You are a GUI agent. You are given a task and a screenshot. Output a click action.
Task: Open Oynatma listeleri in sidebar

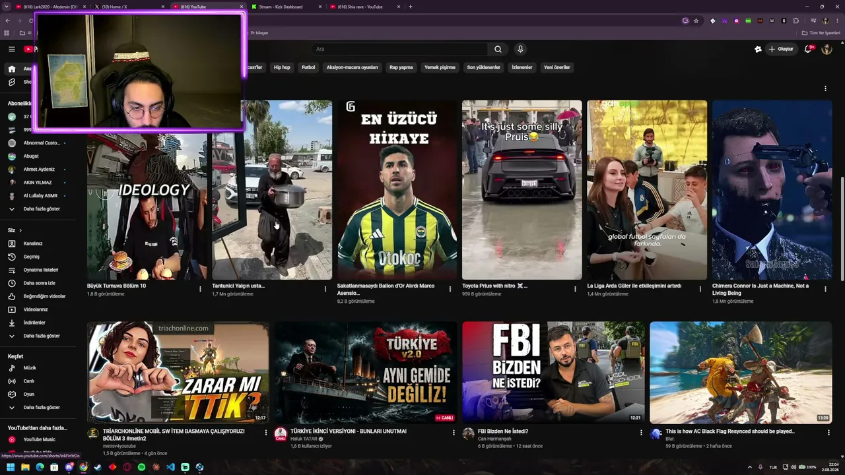41,270
